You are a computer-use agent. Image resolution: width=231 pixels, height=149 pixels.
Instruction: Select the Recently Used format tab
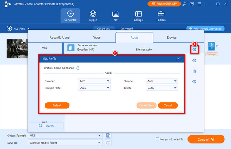59,38
